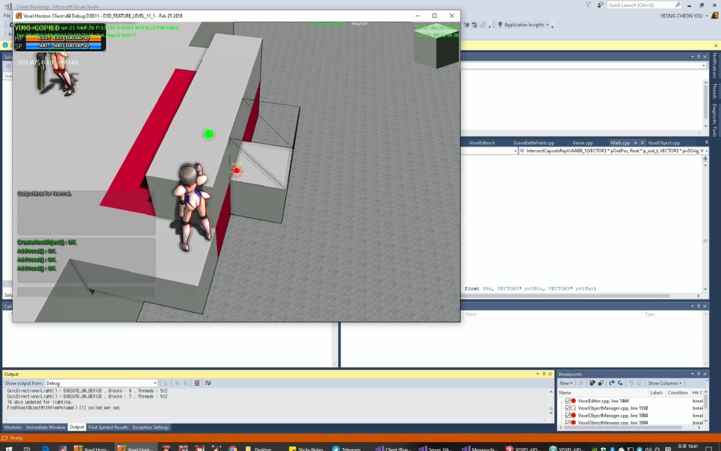
Task: Disable the VoxelObjectManager.cpp line 1884 breakpoint
Action: [x=567, y=416]
